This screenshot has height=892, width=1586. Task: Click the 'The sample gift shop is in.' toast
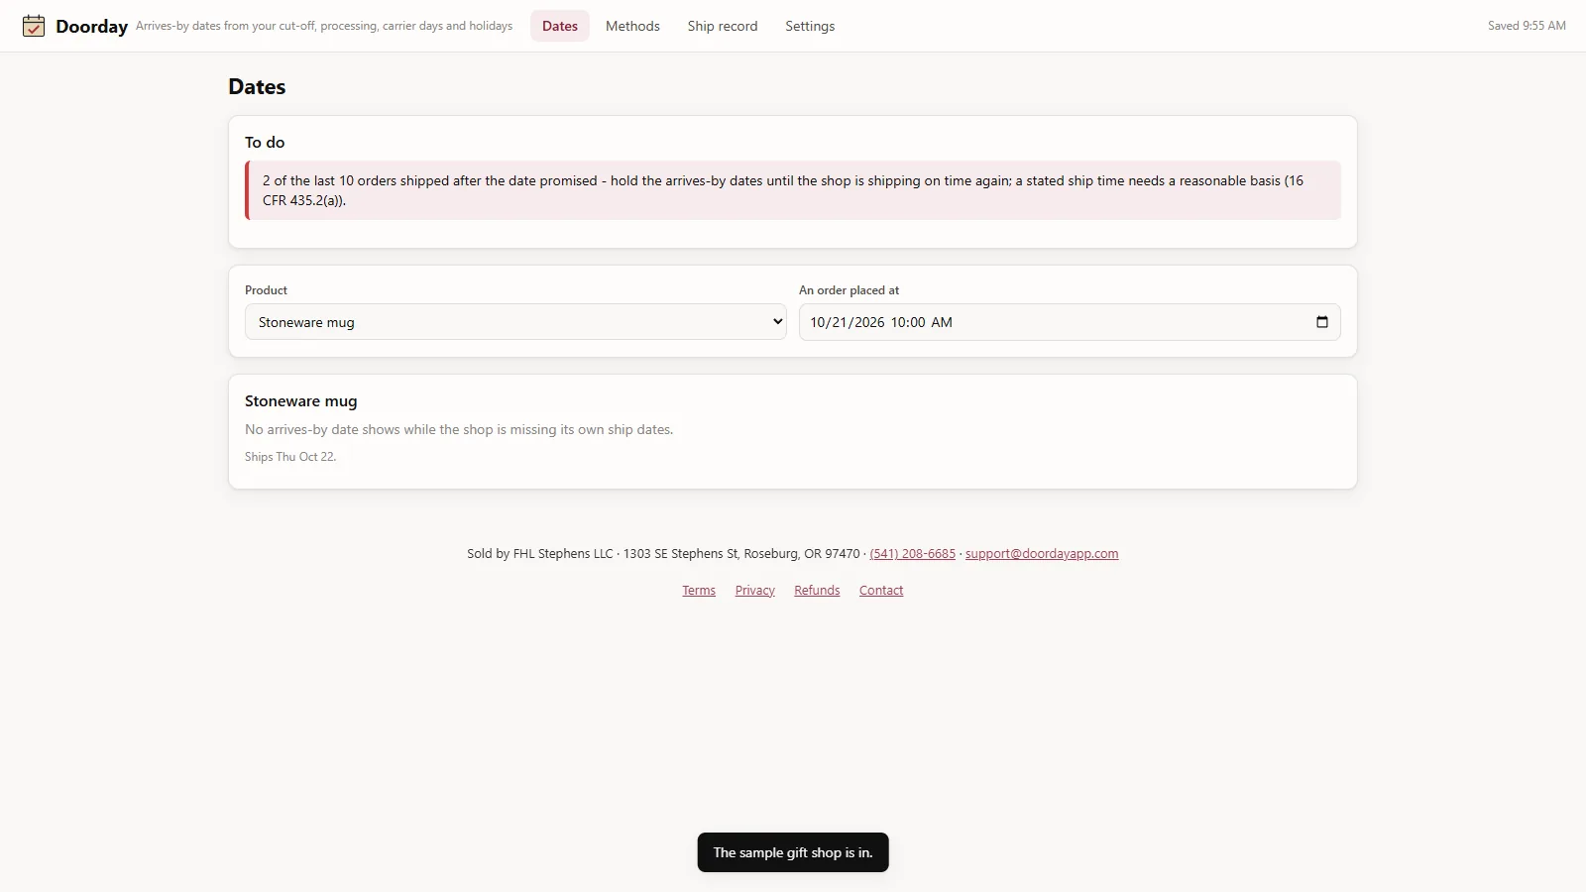(793, 852)
